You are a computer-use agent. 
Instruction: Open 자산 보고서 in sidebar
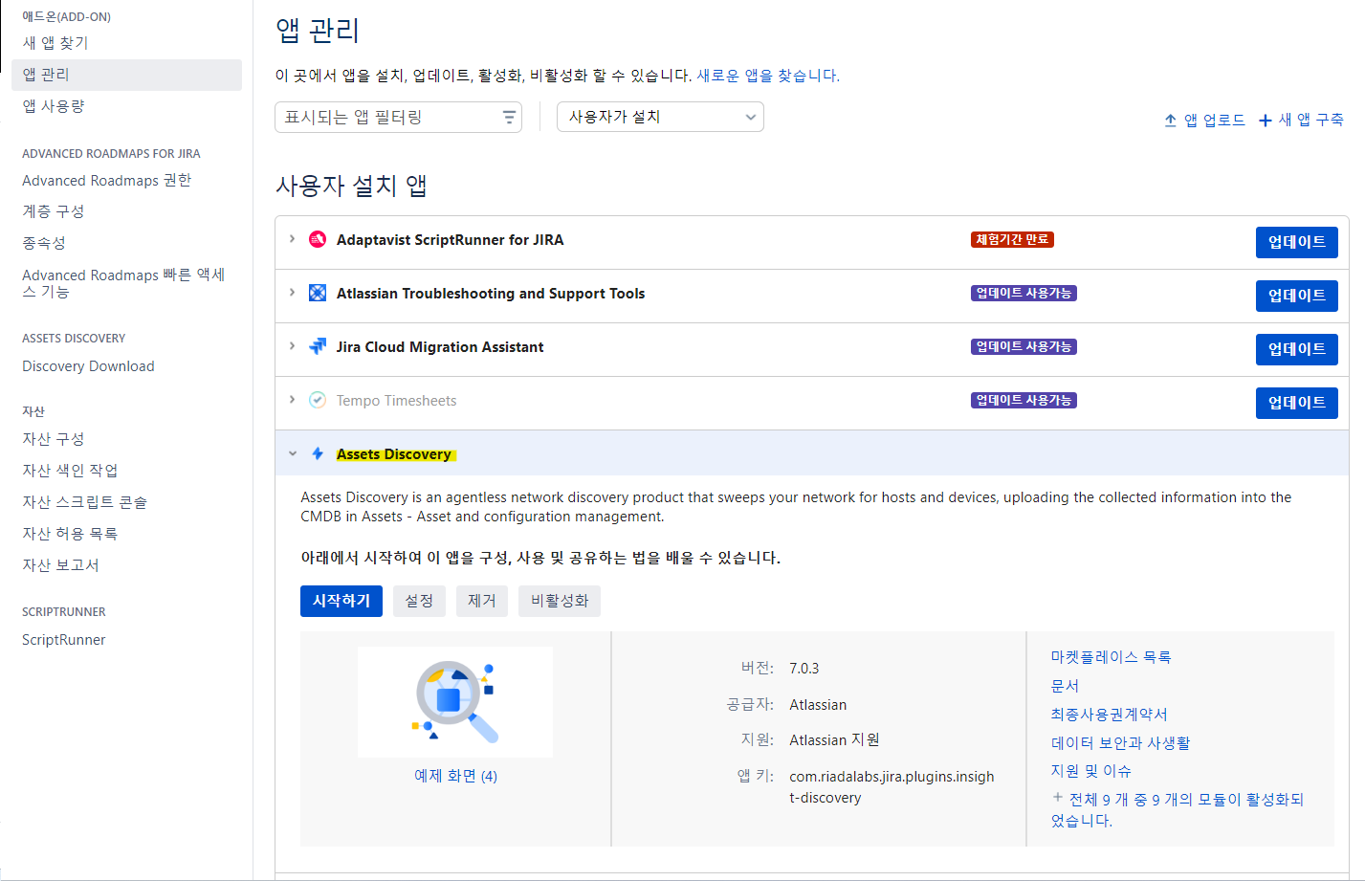60,565
